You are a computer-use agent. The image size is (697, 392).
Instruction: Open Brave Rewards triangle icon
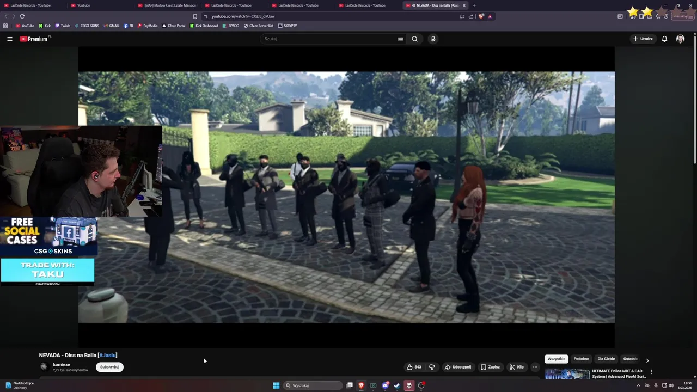490,16
